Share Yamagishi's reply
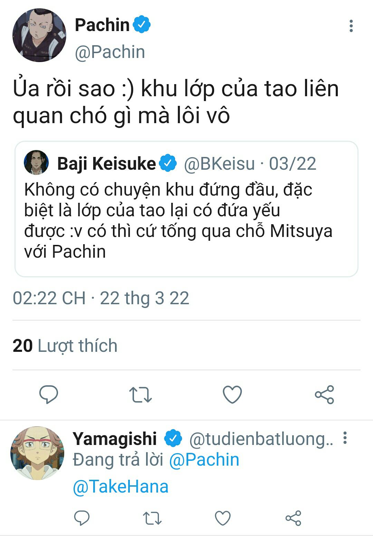 coord(293,518)
